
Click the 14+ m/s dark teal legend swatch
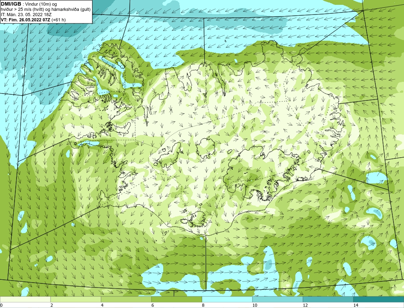tap(379, 299)
